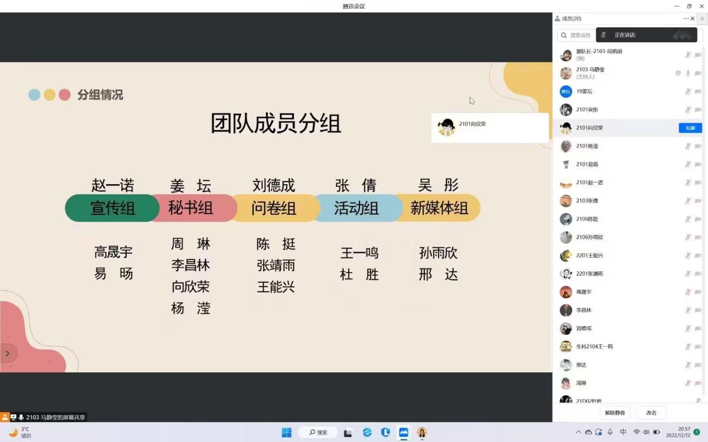Toggle muted microphone icon for 19姜坛
Screen dimensions: 708x442
(x=688, y=92)
